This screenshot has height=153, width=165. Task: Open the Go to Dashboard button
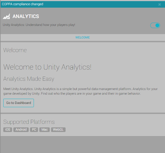(19, 103)
